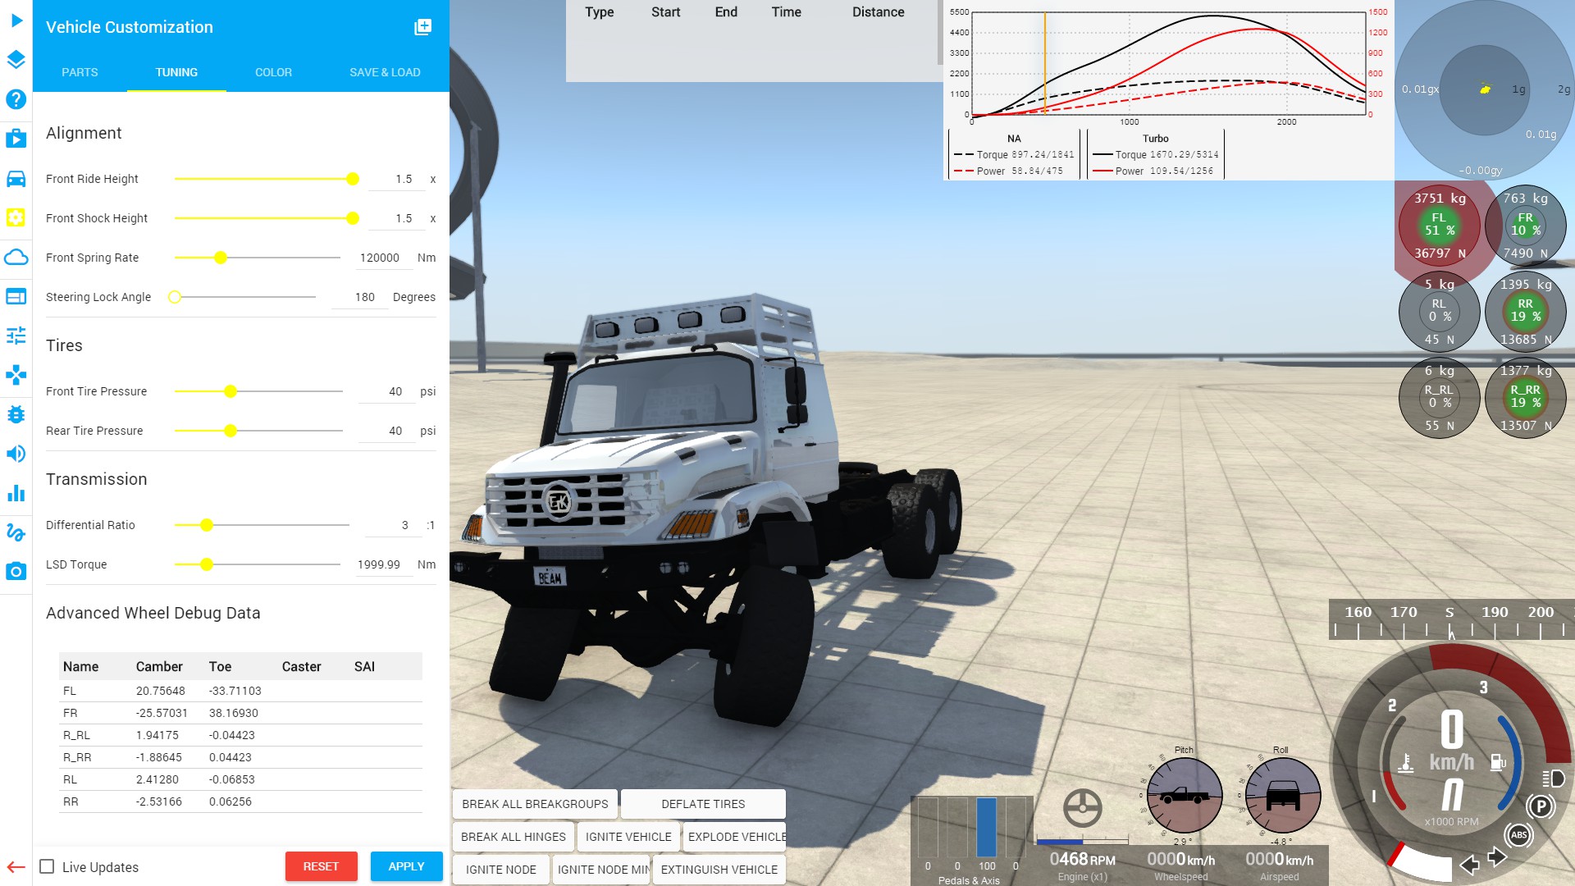Click the R_RR wheel load gauge
The width and height of the screenshot is (1575, 886).
click(1525, 397)
